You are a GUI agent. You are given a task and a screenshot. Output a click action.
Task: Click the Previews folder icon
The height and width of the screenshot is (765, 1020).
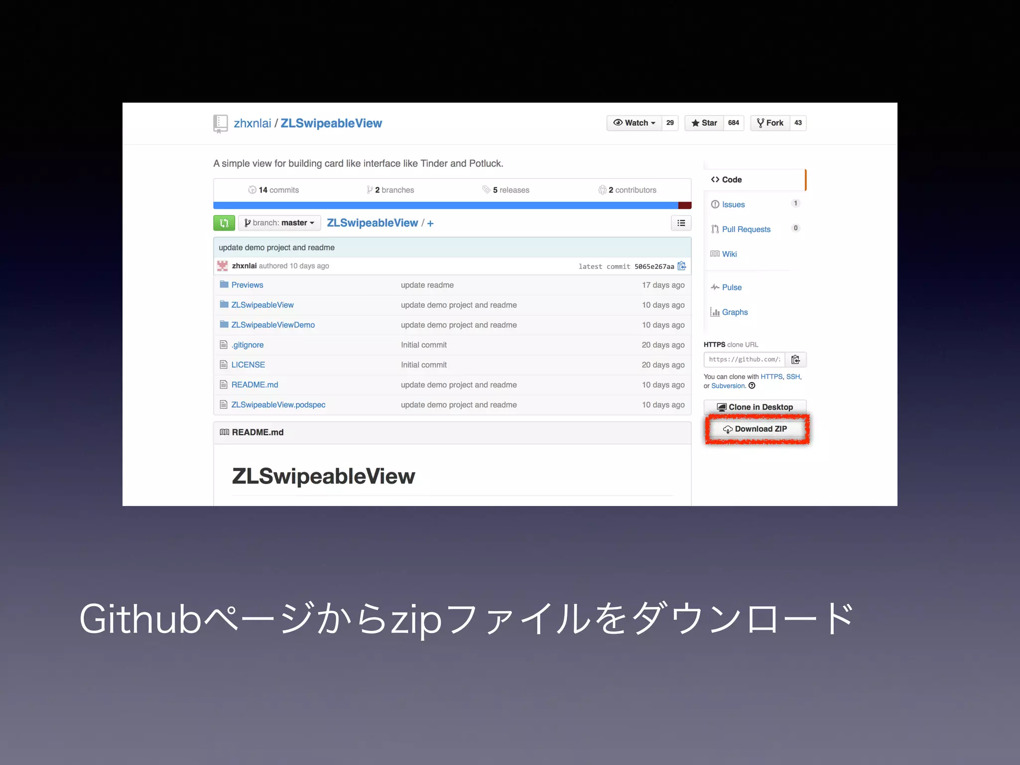pyautogui.click(x=224, y=284)
